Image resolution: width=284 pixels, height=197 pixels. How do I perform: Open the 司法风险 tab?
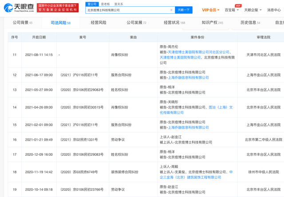click(x=60, y=23)
